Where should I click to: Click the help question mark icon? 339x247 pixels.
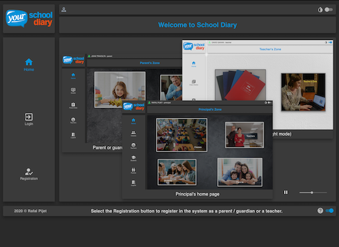coord(320,210)
